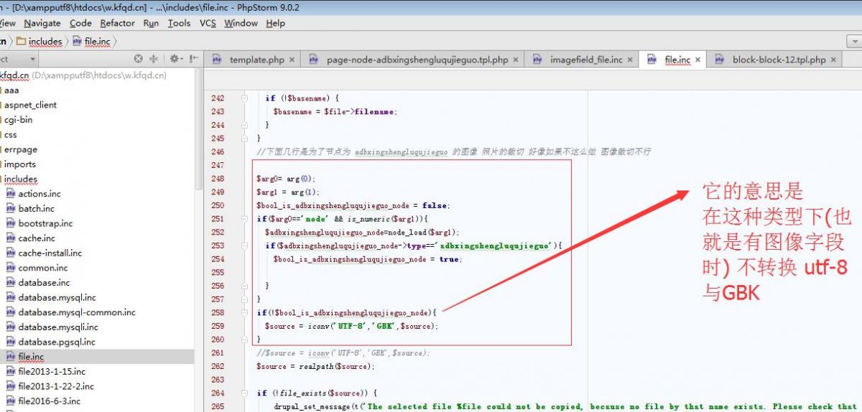The image size is (862, 412).
Task: Open bootstrap.inc from the project tree
Action: [45, 223]
